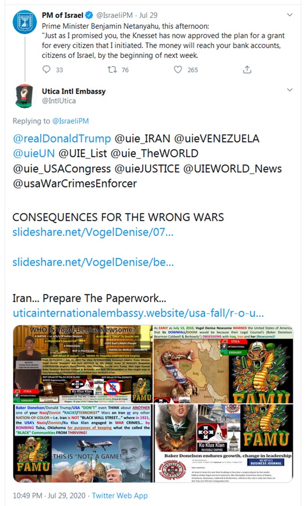Open the @realDonaldTrump mention
Image resolution: width=306 pixels, height=506 pixels.
pos(62,139)
